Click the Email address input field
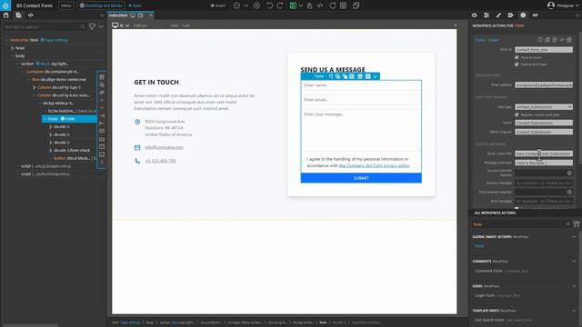 click(x=544, y=84)
